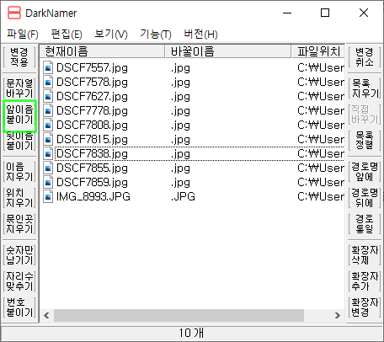Select the file icon for DSCF7808.jpg
The height and width of the screenshot is (342, 384).
[x=48, y=126]
